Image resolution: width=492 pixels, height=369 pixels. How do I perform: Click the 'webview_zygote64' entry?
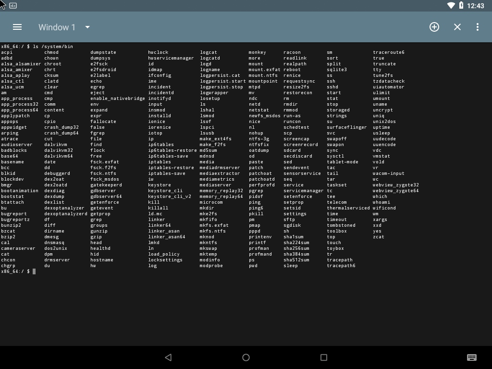point(396,191)
